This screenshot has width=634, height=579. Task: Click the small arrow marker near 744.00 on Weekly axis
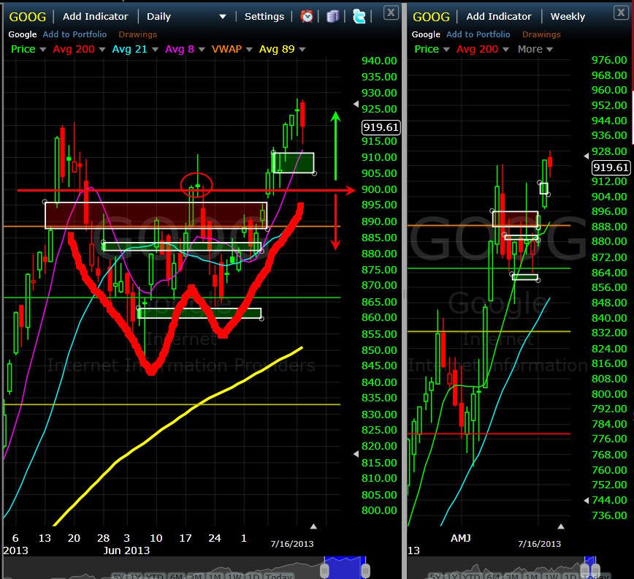(587, 501)
